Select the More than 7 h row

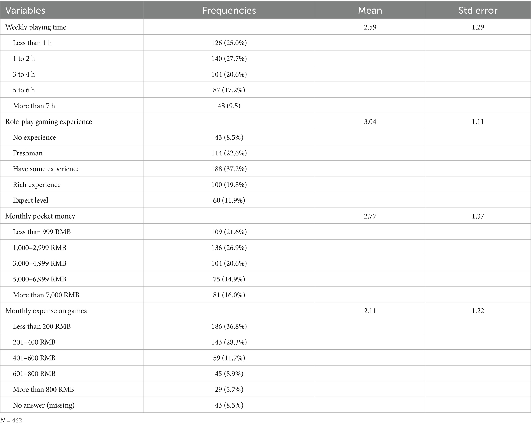click(265, 106)
